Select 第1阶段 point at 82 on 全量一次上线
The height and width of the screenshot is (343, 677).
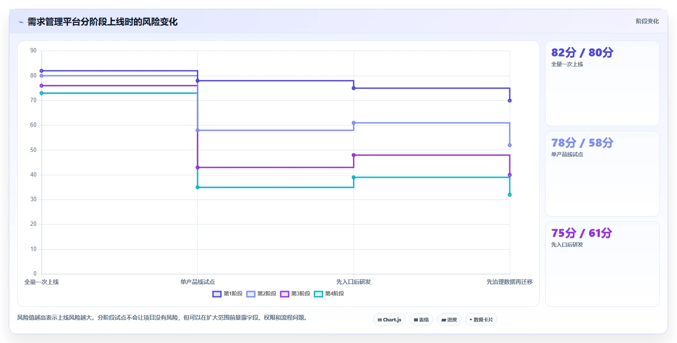click(x=41, y=71)
